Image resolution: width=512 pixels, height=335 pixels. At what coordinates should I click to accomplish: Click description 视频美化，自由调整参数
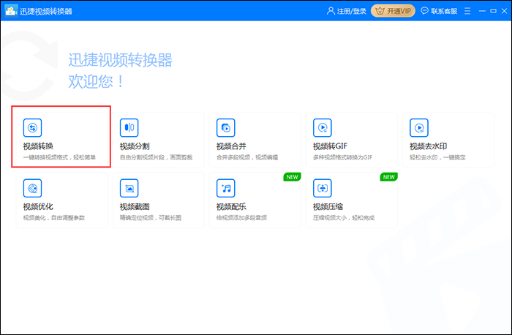pos(53,218)
